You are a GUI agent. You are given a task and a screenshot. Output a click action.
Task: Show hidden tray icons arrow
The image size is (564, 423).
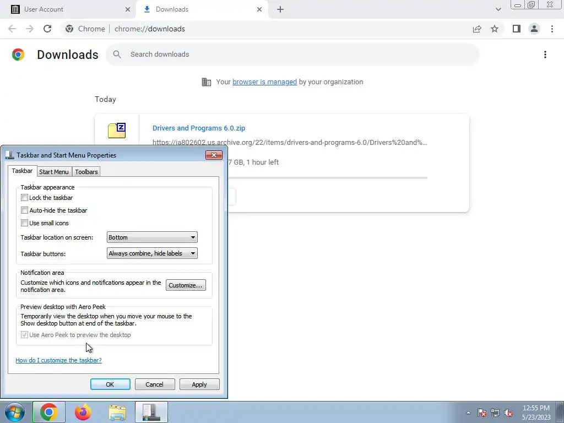pyautogui.click(x=468, y=413)
